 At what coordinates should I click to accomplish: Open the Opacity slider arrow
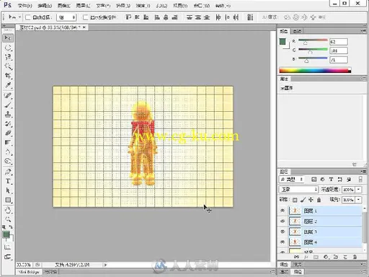click(359, 190)
